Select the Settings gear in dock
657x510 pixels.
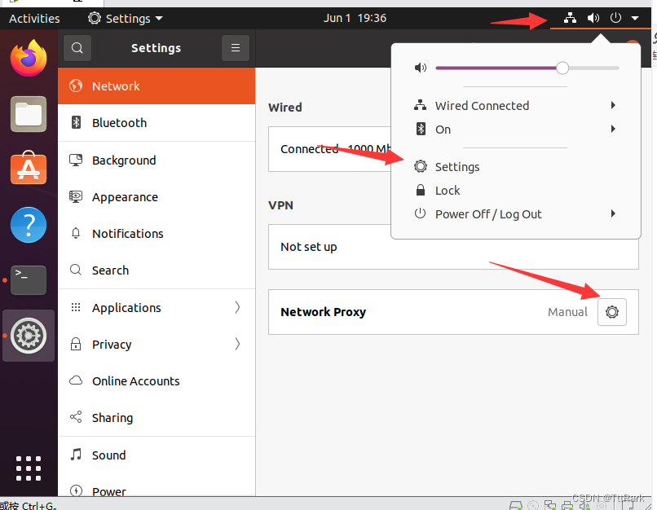[29, 336]
